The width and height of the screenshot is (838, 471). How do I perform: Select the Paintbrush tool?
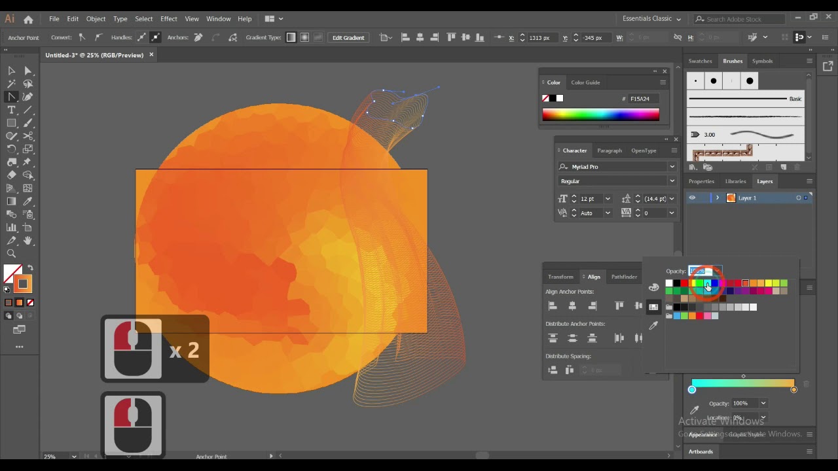27,123
